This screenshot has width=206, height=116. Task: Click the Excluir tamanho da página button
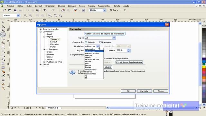tap(129, 62)
